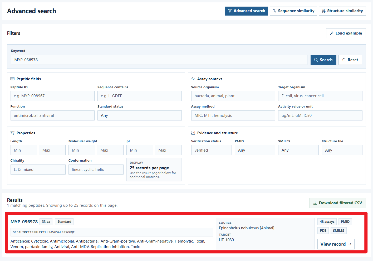Click the Standard status badge
The height and width of the screenshot is (261, 373).
tap(64, 222)
